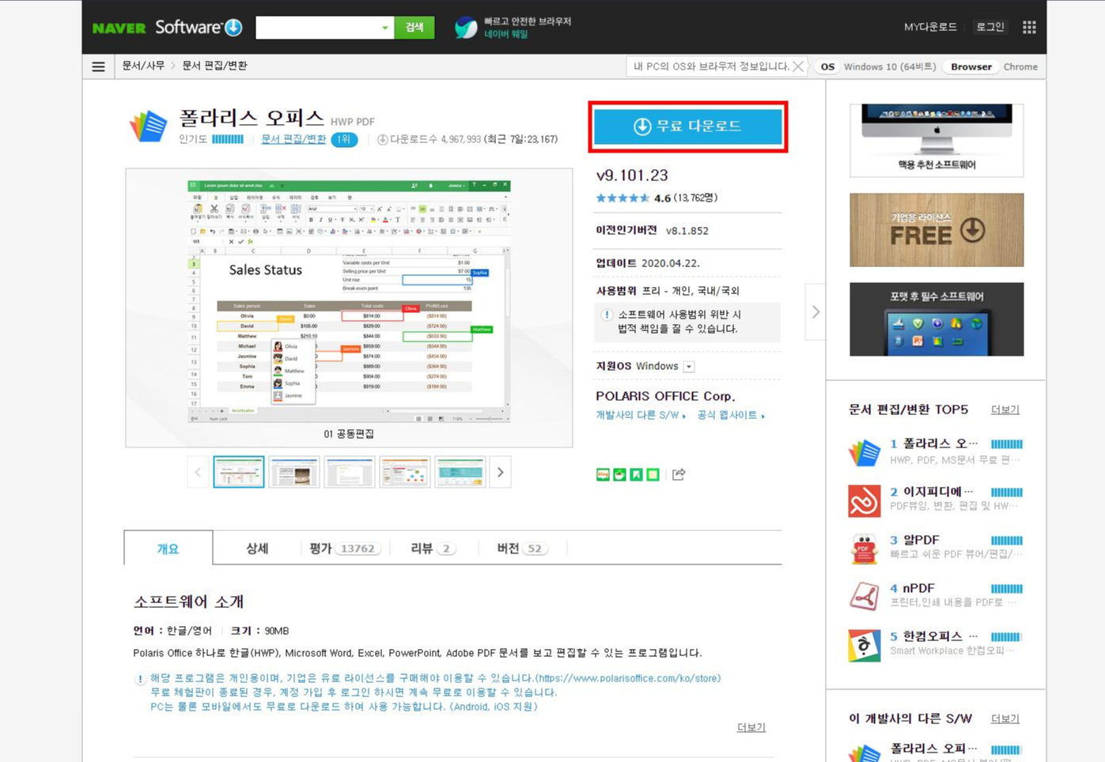
Task: Select the first screenshot thumbnail
Action: (239, 473)
